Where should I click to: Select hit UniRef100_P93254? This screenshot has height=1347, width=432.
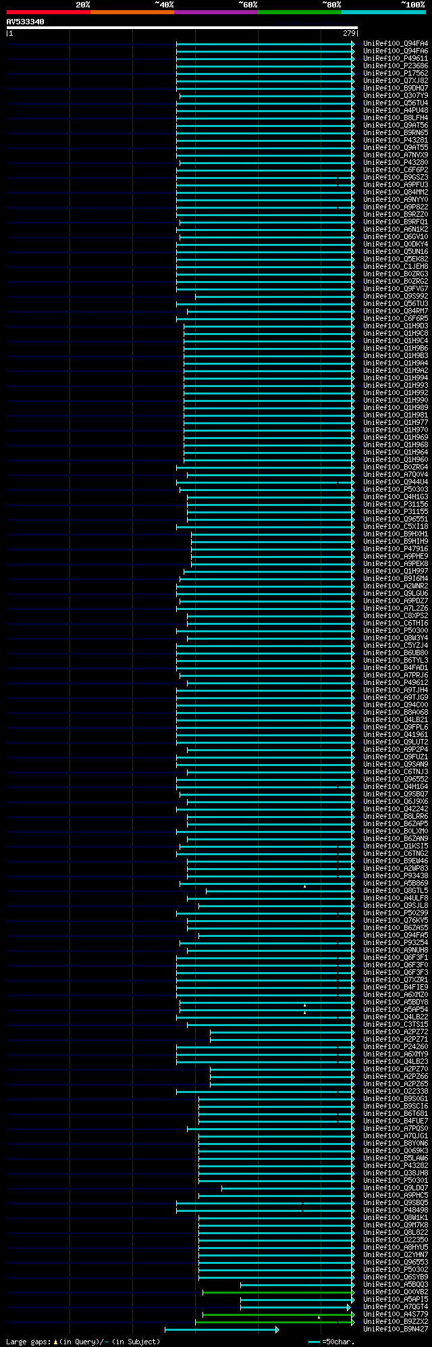(x=396, y=942)
